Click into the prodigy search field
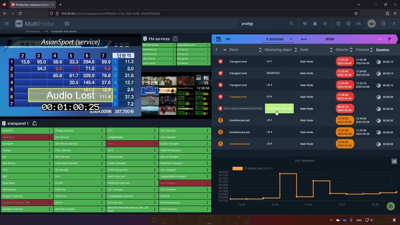 pyautogui.click(x=264, y=24)
